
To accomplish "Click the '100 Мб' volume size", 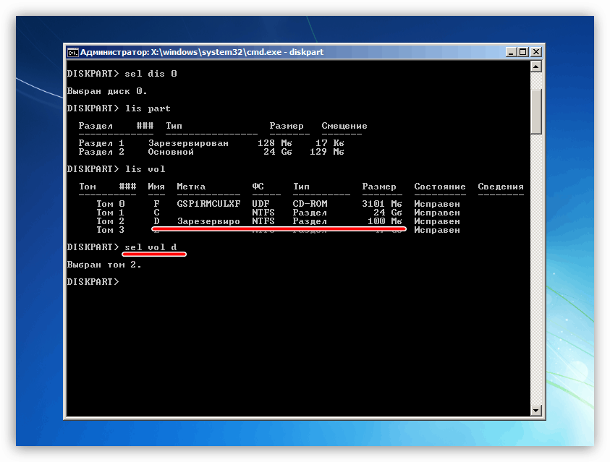I will click(385, 221).
